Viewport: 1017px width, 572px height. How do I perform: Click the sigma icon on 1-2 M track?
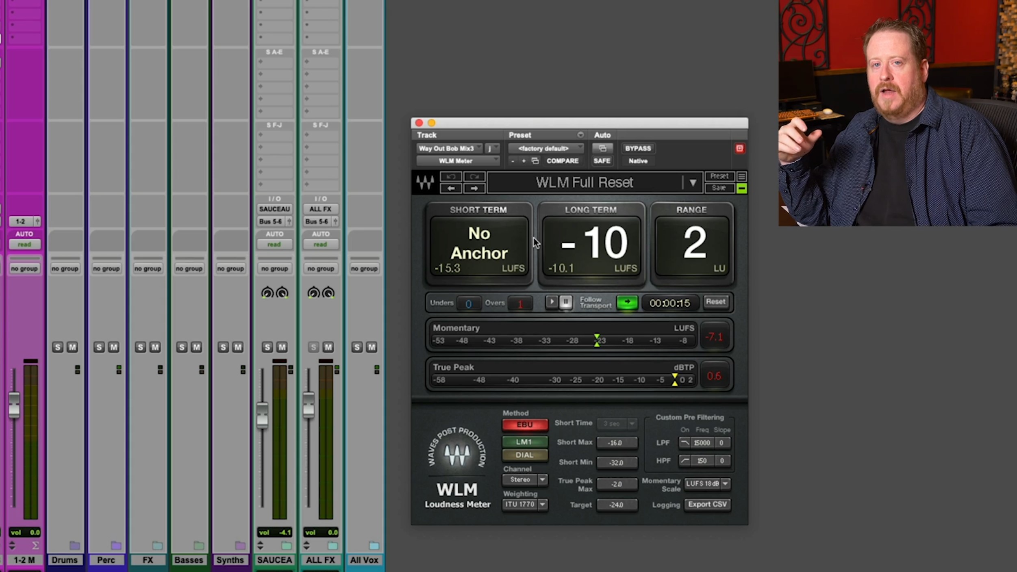35,545
